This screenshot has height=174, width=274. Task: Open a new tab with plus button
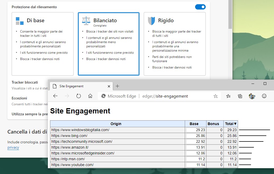coord(118,86)
